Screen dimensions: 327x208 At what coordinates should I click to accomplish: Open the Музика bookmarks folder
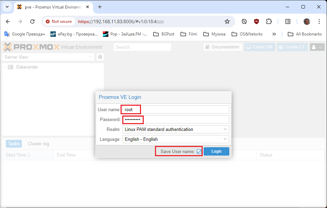click(x=214, y=34)
